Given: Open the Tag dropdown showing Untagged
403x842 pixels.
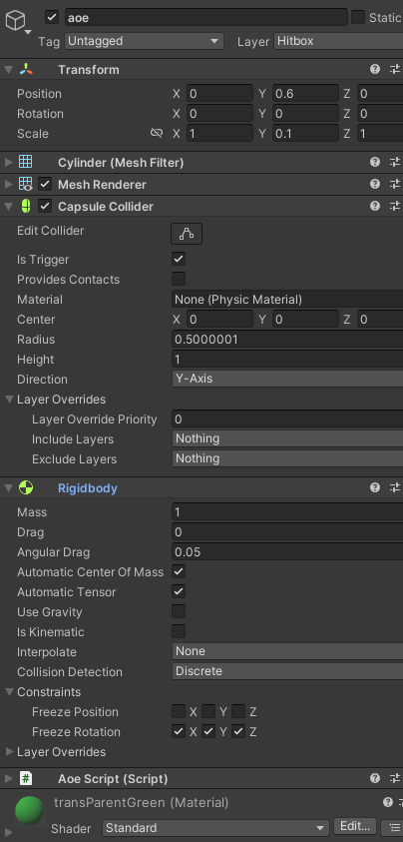Looking at the screenshot, I should point(144,41).
